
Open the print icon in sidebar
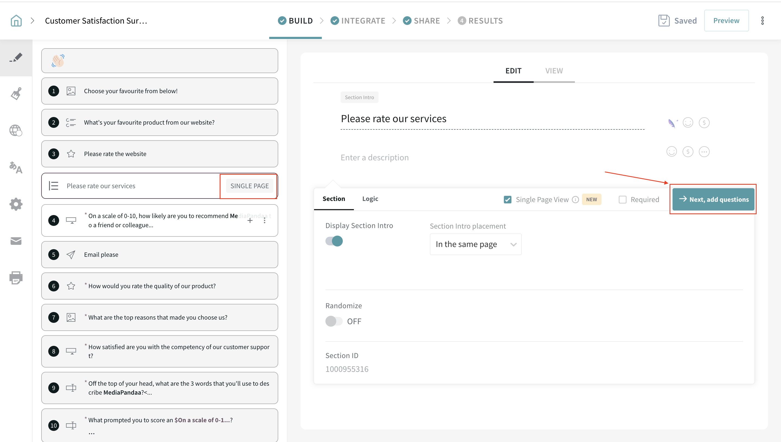click(x=16, y=277)
